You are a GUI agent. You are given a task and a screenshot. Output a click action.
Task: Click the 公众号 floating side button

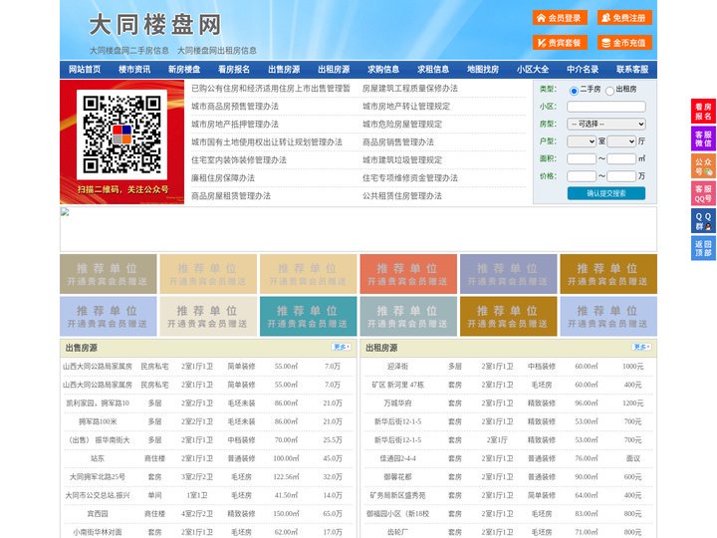click(703, 166)
